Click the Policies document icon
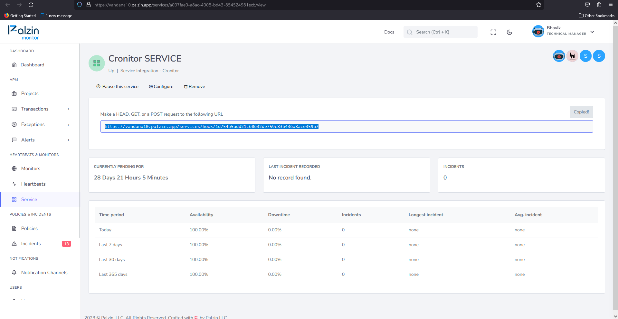 (14, 228)
